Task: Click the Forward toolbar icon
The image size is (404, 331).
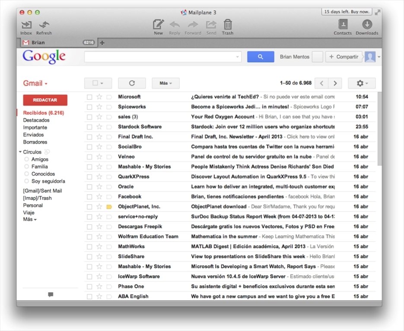Action: click(x=193, y=28)
